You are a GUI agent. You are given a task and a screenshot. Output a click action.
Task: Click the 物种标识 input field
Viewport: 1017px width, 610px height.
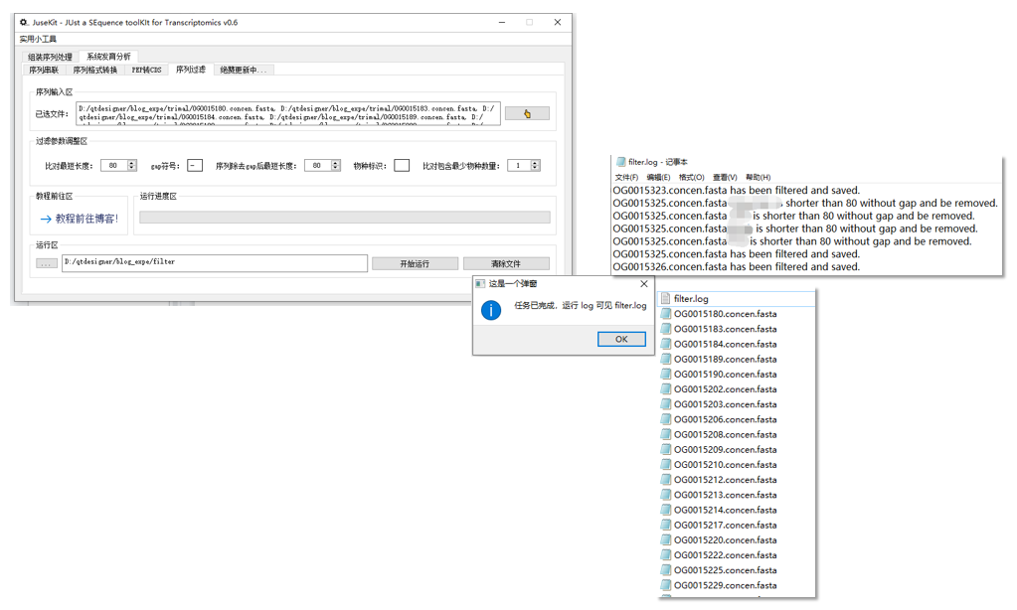[x=401, y=165]
